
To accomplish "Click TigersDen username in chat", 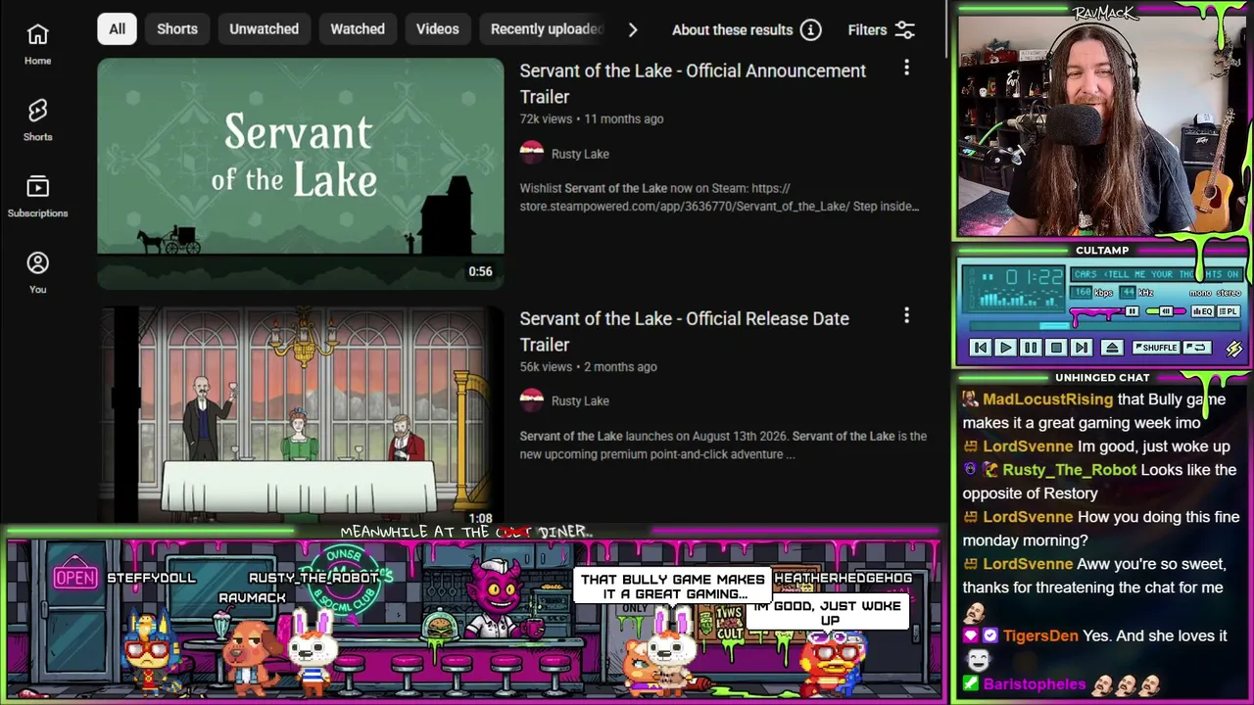I will [x=1039, y=635].
